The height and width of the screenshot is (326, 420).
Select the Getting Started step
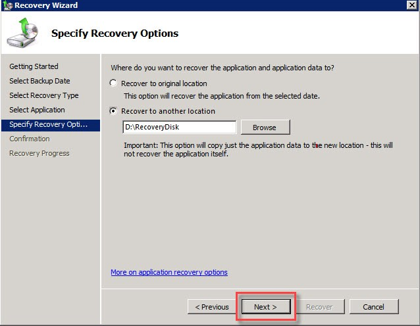pyautogui.click(x=34, y=66)
